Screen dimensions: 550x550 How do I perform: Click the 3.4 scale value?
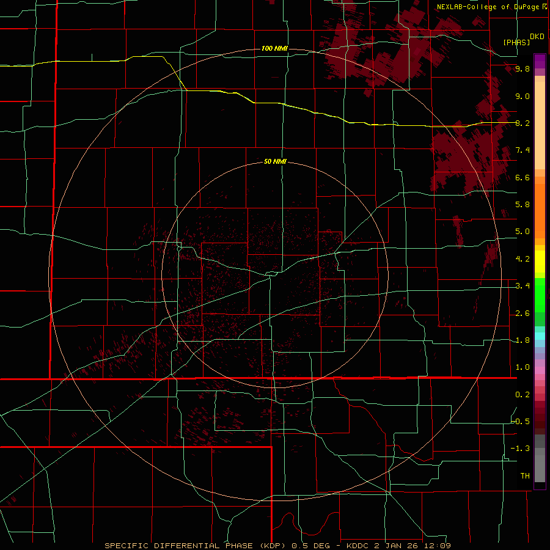(522, 286)
